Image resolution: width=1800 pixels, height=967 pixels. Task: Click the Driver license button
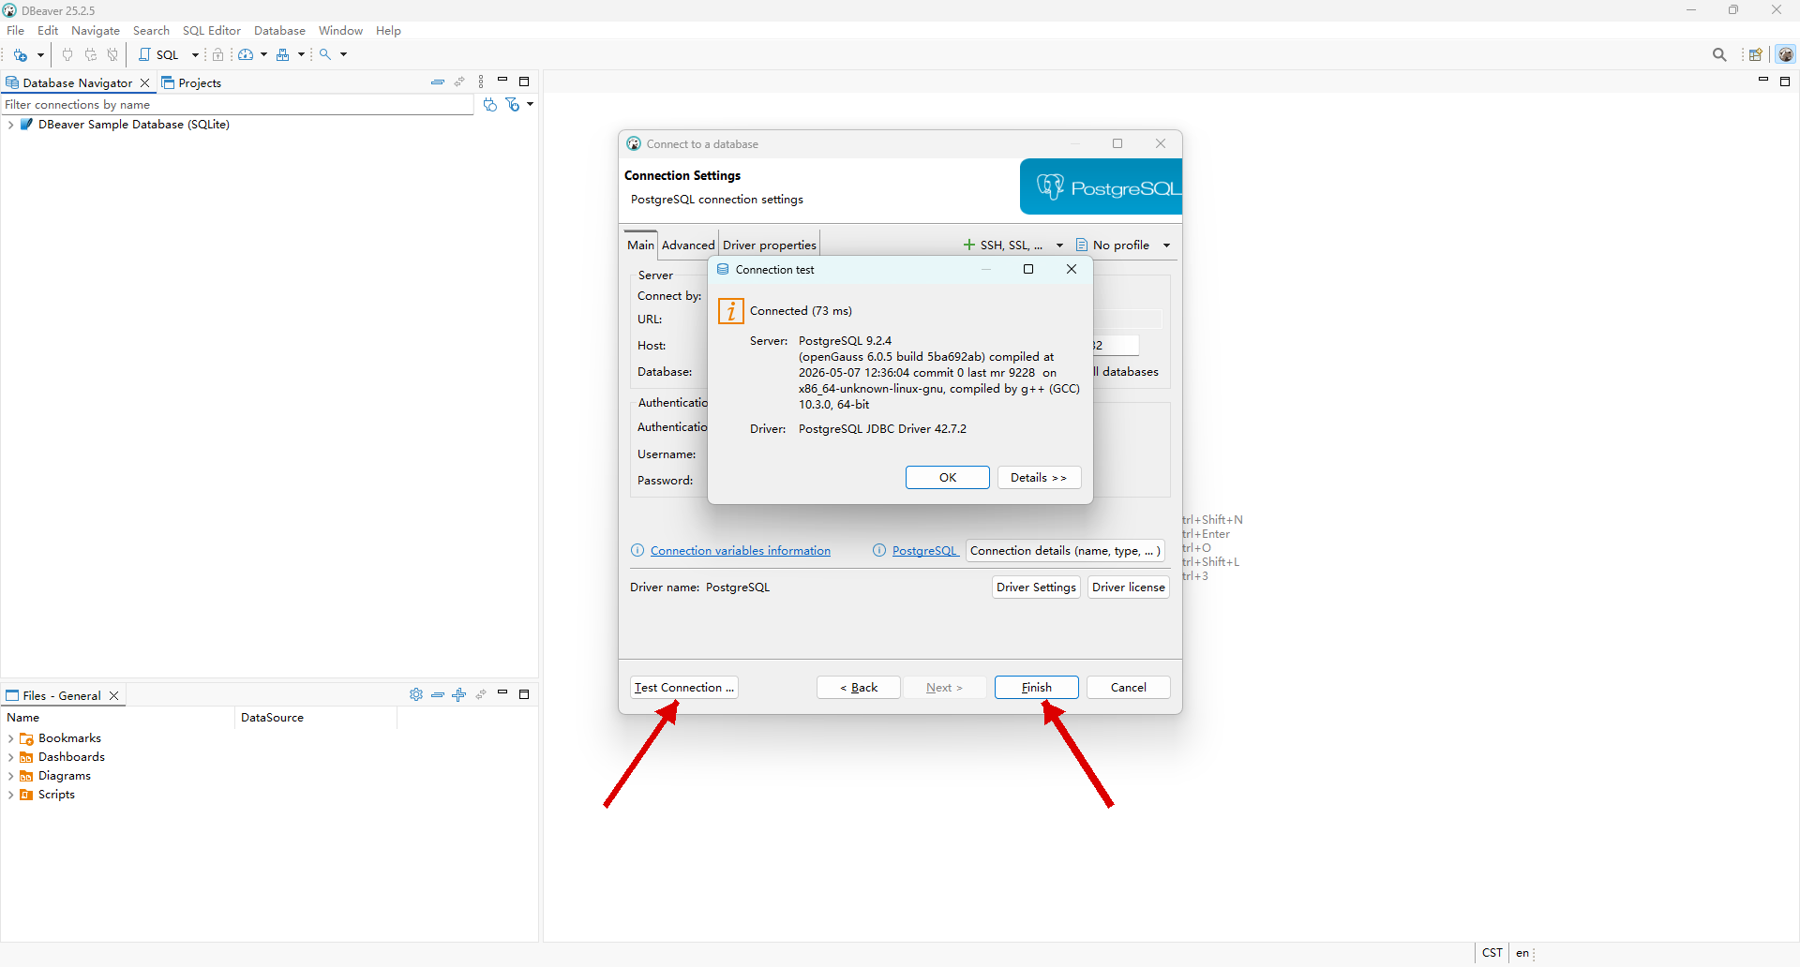(1129, 588)
